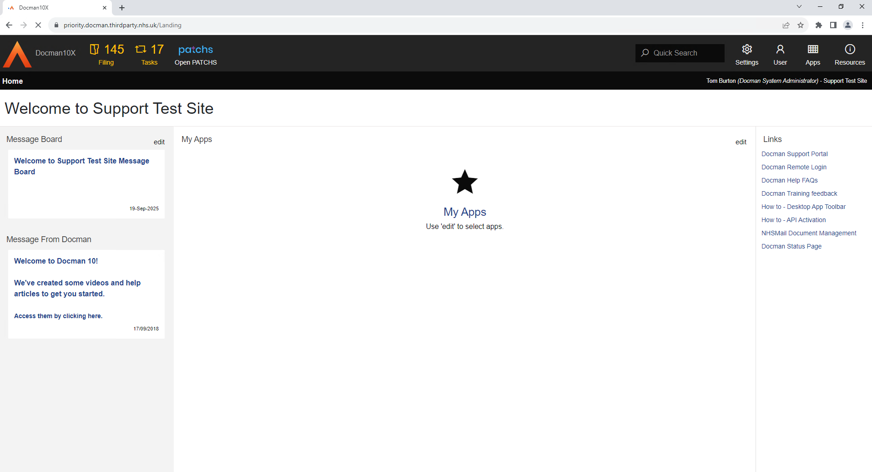Open Docman Support Portal link

tap(794, 154)
